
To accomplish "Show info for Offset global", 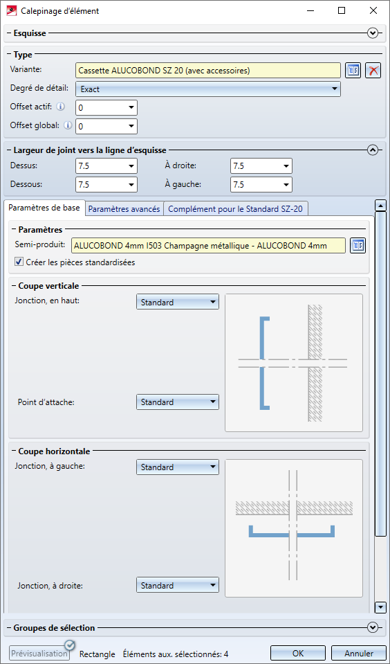I will point(67,125).
